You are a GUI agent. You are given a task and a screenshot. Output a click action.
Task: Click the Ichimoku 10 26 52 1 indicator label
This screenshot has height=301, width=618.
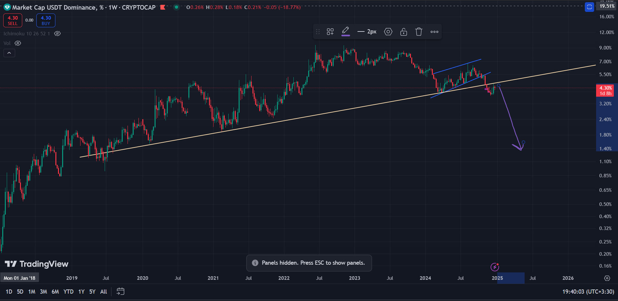point(27,33)
